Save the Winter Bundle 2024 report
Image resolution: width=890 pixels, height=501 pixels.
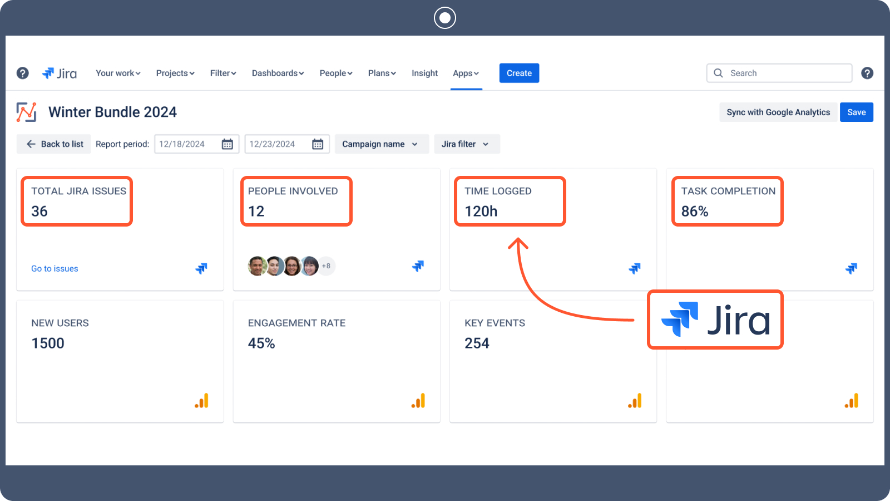click(x=857, y=112)
